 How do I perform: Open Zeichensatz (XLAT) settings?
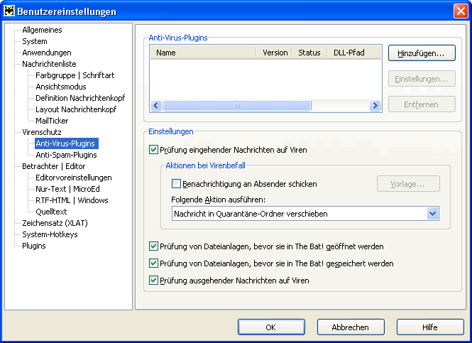(x=55, y=223)
